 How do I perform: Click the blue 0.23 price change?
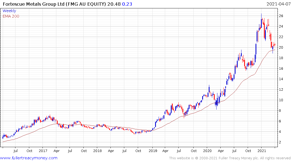[127, 4]
